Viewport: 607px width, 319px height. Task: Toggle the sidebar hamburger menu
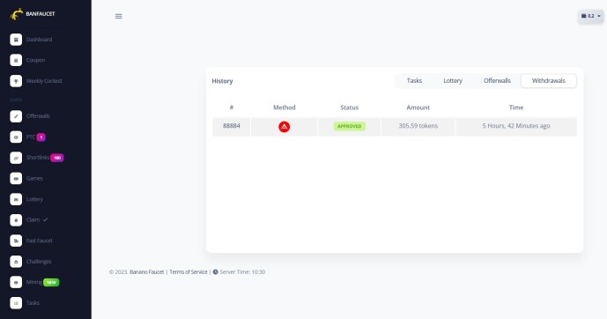point(118,16)
